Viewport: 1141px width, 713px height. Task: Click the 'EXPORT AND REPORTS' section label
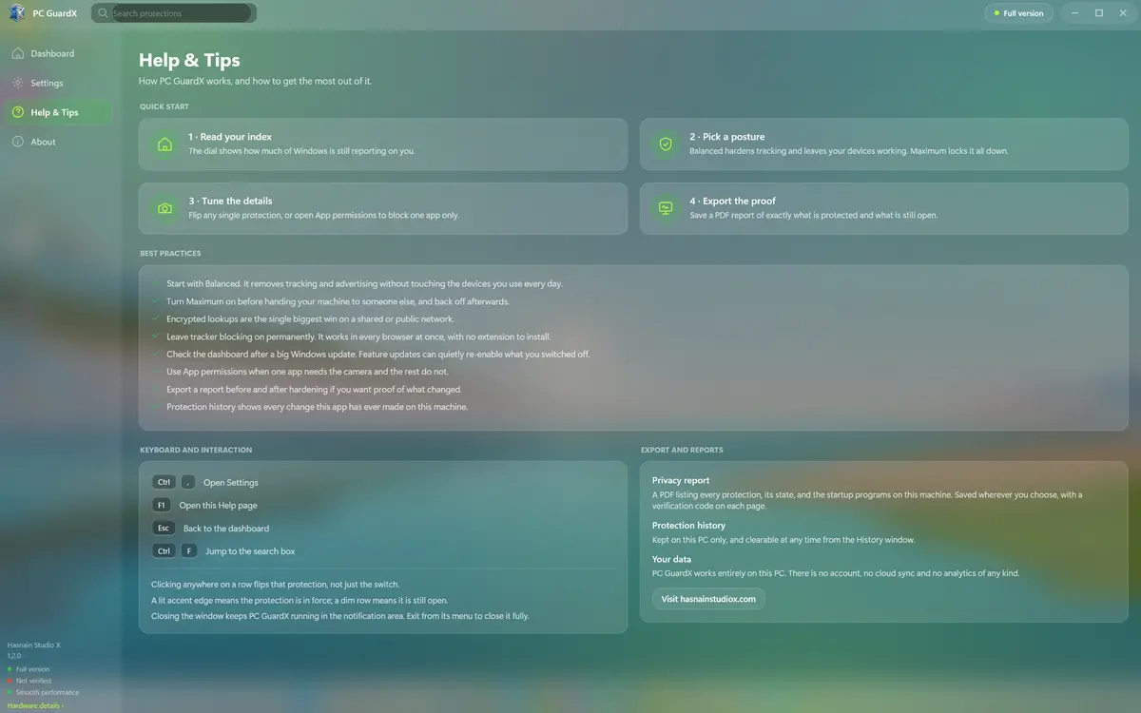tap(682, 450)
